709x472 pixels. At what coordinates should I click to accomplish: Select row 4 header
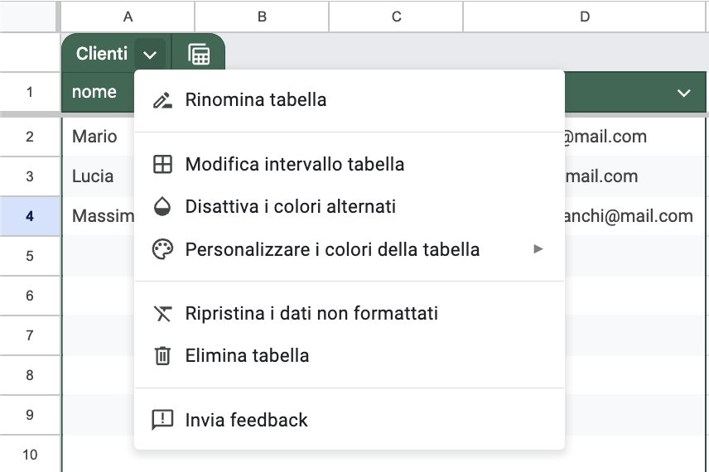tap(30, 216)
